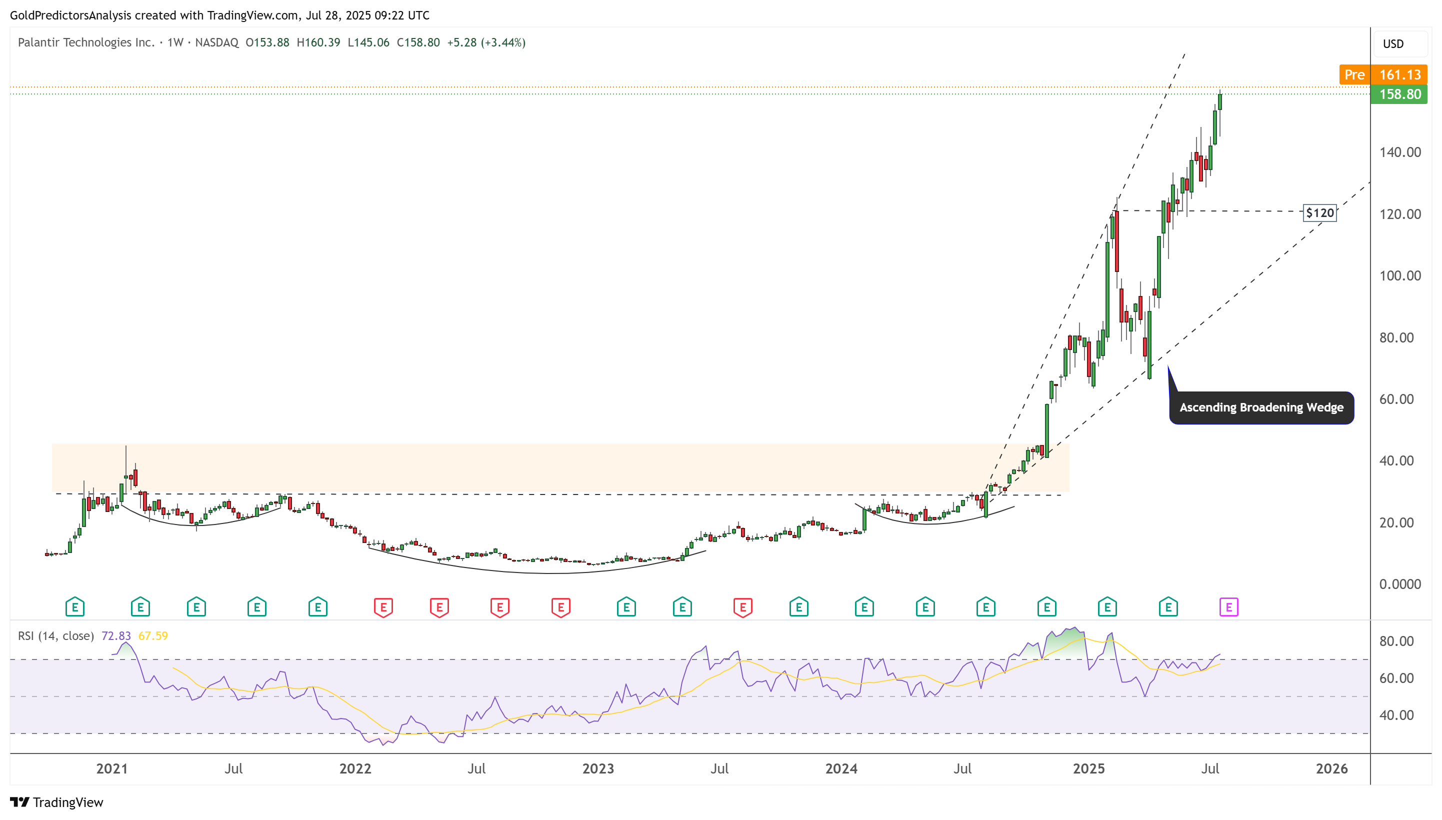
Task: Click the RSI (14, close) indicator label
Action: (55, 636)
